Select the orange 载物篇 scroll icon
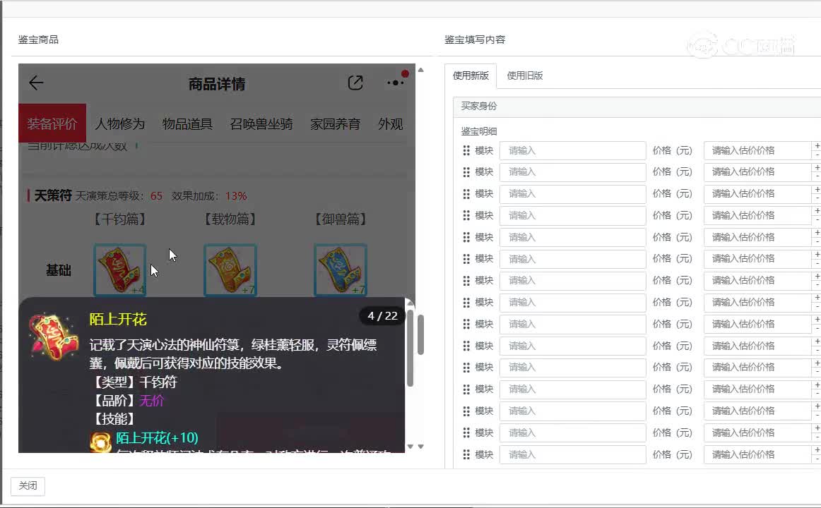The width and height of the screenshot is (821, 508). click(230, 270)
